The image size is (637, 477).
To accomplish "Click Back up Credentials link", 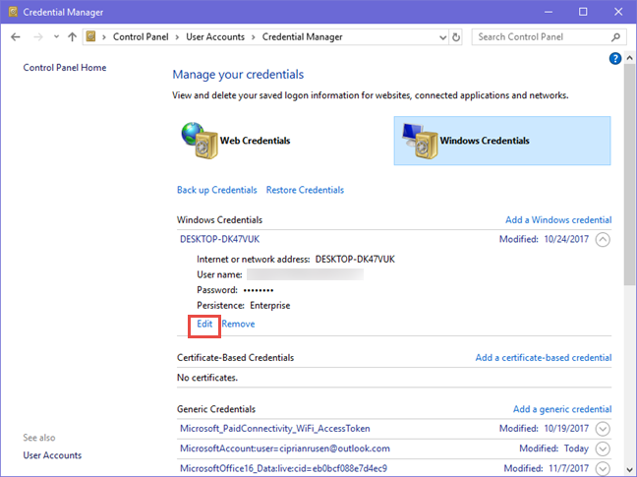I will pos(217,190).
